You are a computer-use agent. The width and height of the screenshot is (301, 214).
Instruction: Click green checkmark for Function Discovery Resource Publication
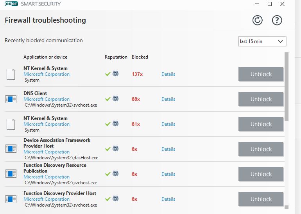coord(107,174)
